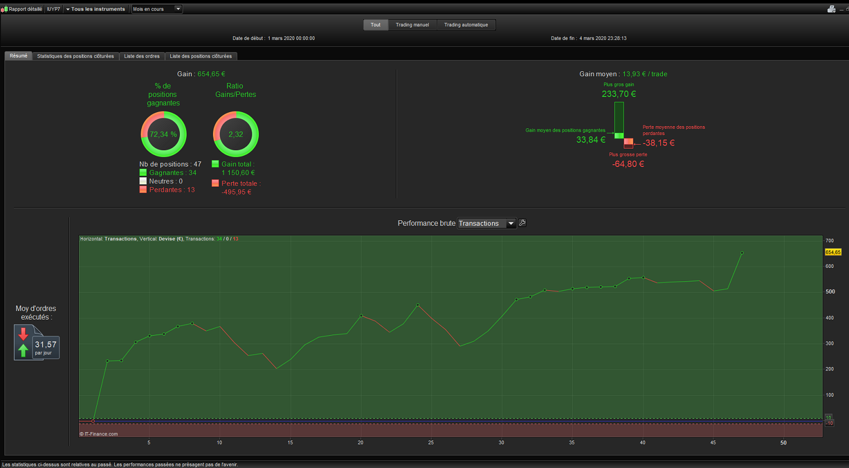Click the Ratio Gains/Pertes donut chart
This screenshot has height=468, width=849.
[x=236, y=135]
